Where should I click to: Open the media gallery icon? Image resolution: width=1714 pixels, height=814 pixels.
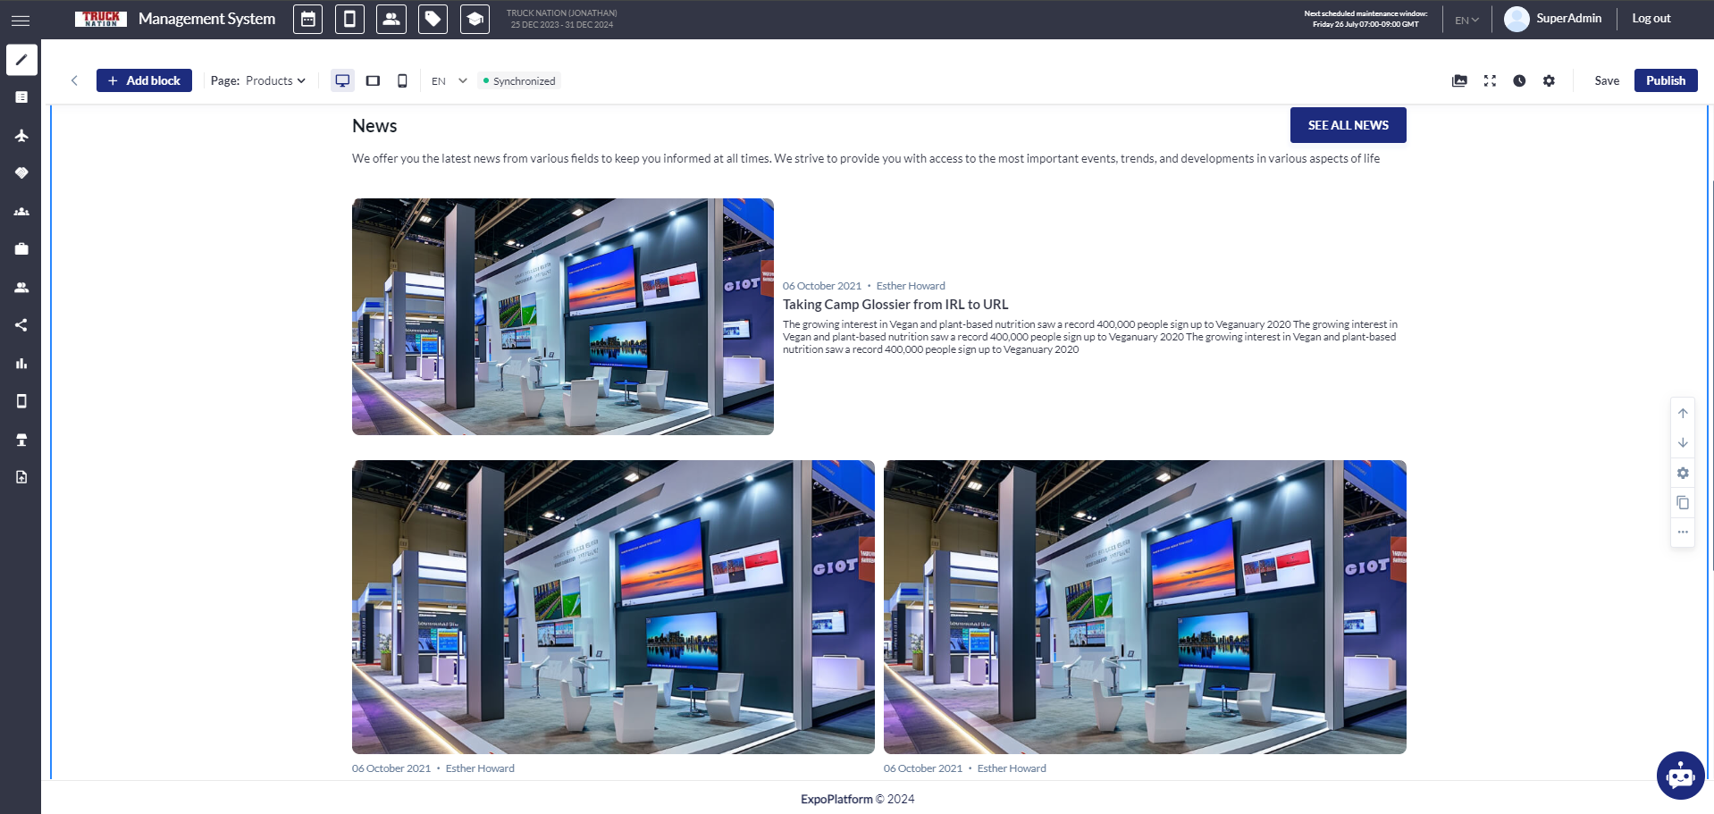click(x=1459, y=80)
